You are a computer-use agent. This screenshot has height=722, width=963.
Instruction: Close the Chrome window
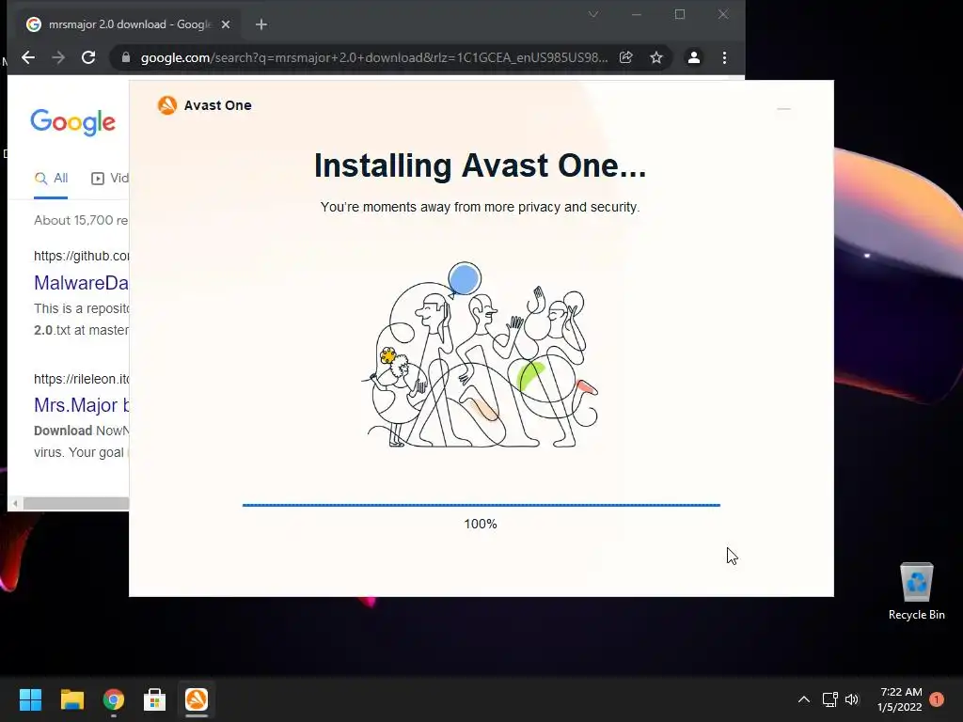tap(723, 14)
